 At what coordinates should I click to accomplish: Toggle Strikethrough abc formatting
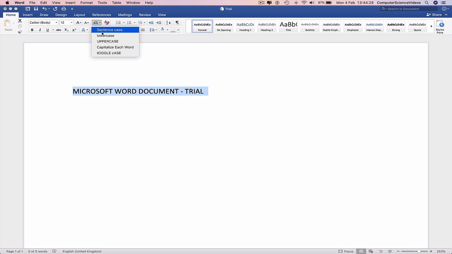pyautogui.click(x=59, y=30)
